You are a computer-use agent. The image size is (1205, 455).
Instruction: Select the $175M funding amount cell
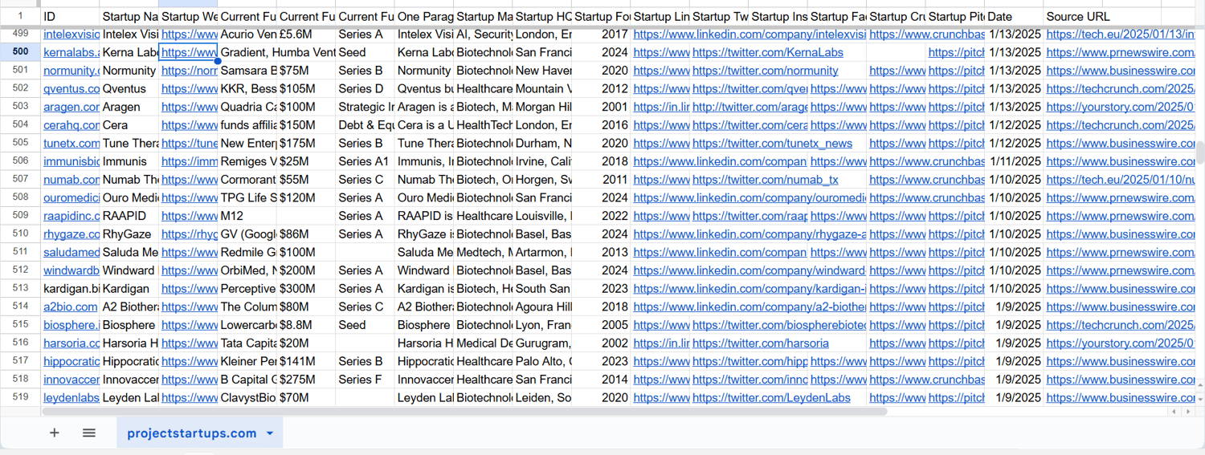(x=306, y=144)
